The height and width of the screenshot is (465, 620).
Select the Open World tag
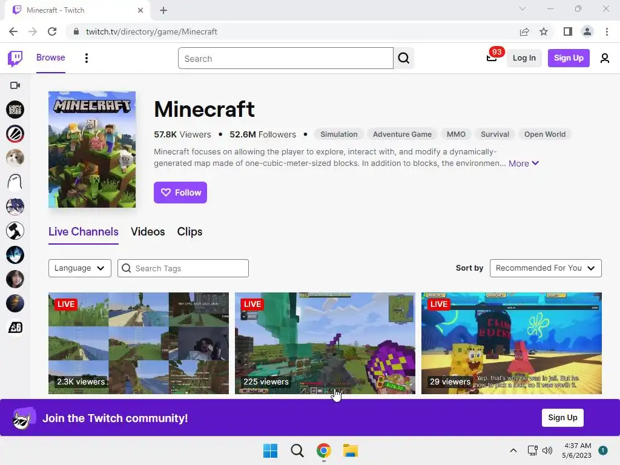pos(545,134)
